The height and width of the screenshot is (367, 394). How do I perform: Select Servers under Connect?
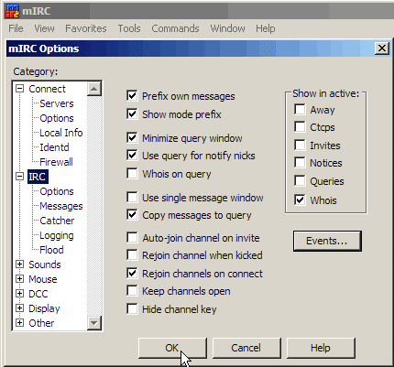pos(57,103)
